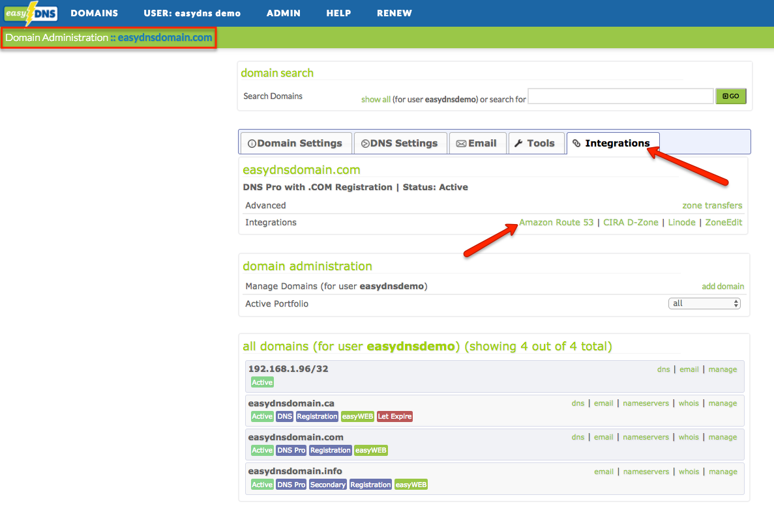Open the ADMIN menu
The height and width of the screenshot is (508, 774).
(283, 13)
